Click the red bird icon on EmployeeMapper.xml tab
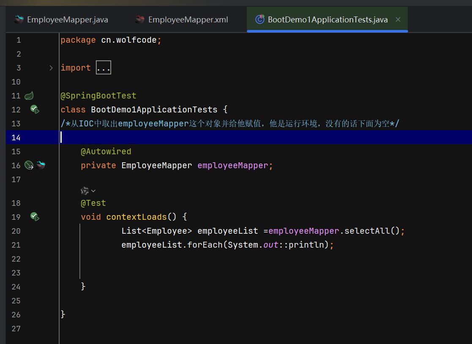472x344 pixels. tap(140, 19)
